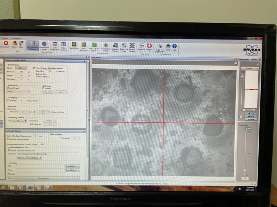Select From Top radio button

click(x=37, y=74)
